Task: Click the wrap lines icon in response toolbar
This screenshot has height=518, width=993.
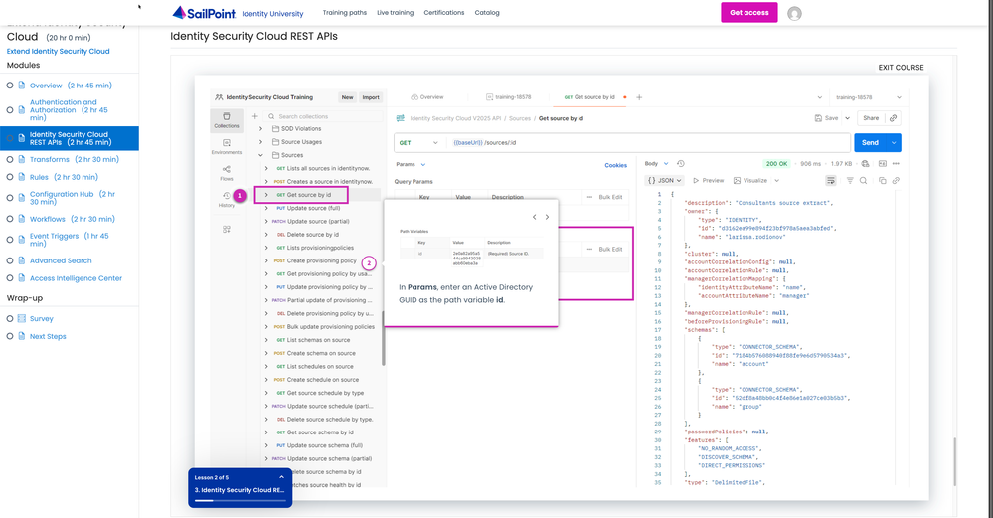Action: click(x=830, y=181)
